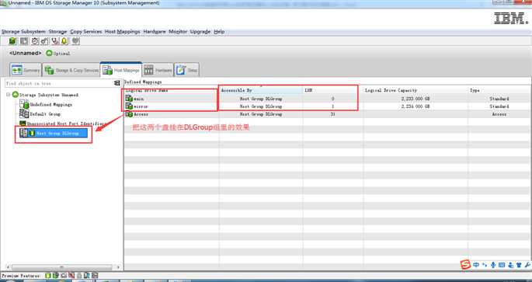Open the Hardware menu

[x=155, y=32]
